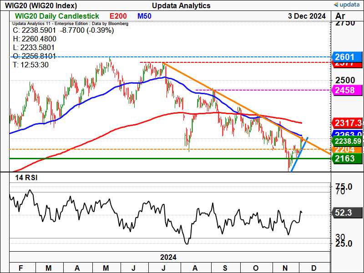
Task: Click the 'S' September month label
Action: coord(225,268)
